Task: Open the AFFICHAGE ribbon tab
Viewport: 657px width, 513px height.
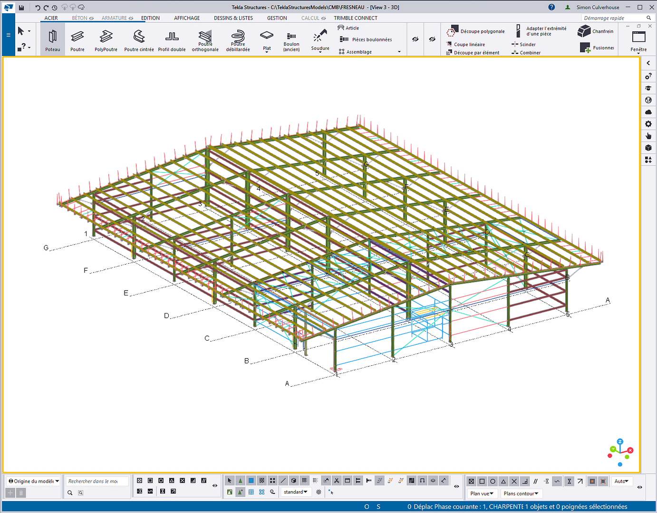Action: pyautogui.click(x=186, y=18)
